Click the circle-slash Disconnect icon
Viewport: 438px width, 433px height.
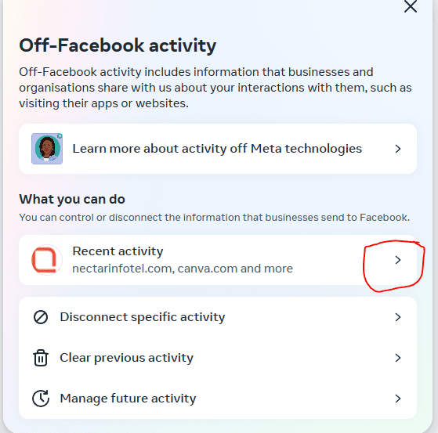point(41,317)
